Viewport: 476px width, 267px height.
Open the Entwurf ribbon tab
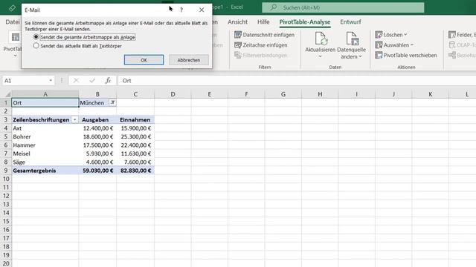(x=350, y=22)
